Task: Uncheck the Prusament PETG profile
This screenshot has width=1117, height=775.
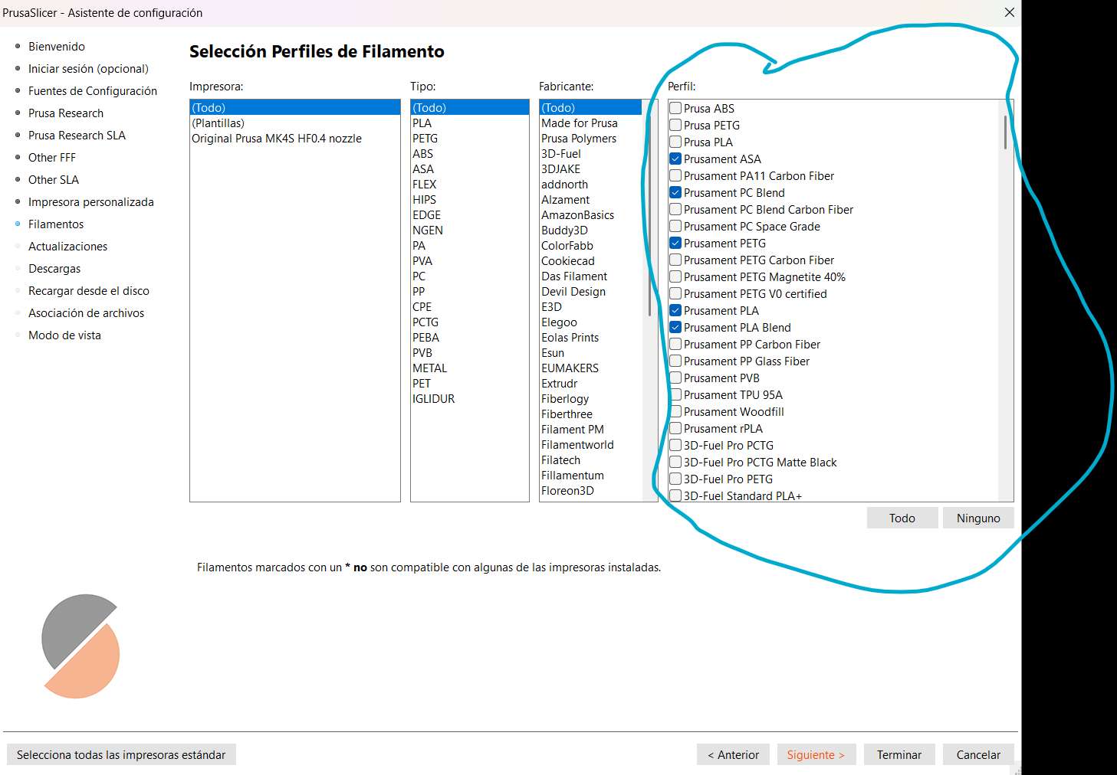Action: pyautogui.click(x=675, y=243)
